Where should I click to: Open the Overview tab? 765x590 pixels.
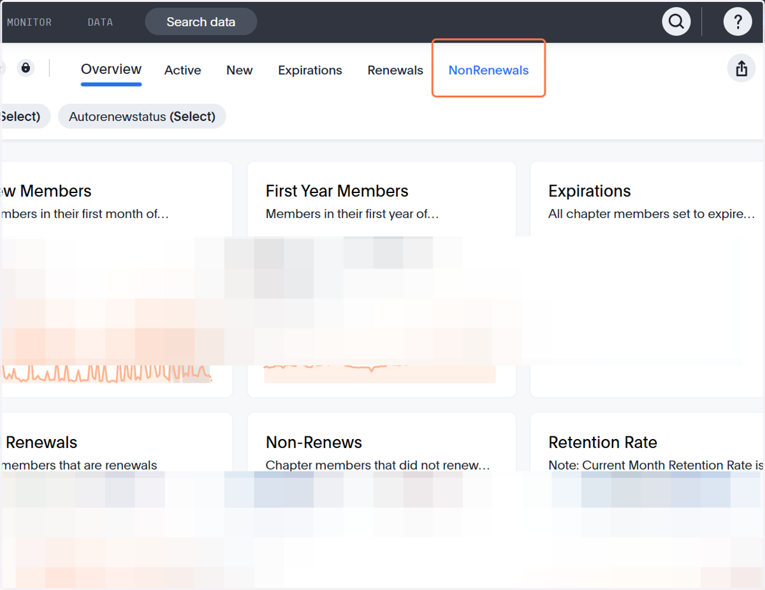[x=111, y=69]
